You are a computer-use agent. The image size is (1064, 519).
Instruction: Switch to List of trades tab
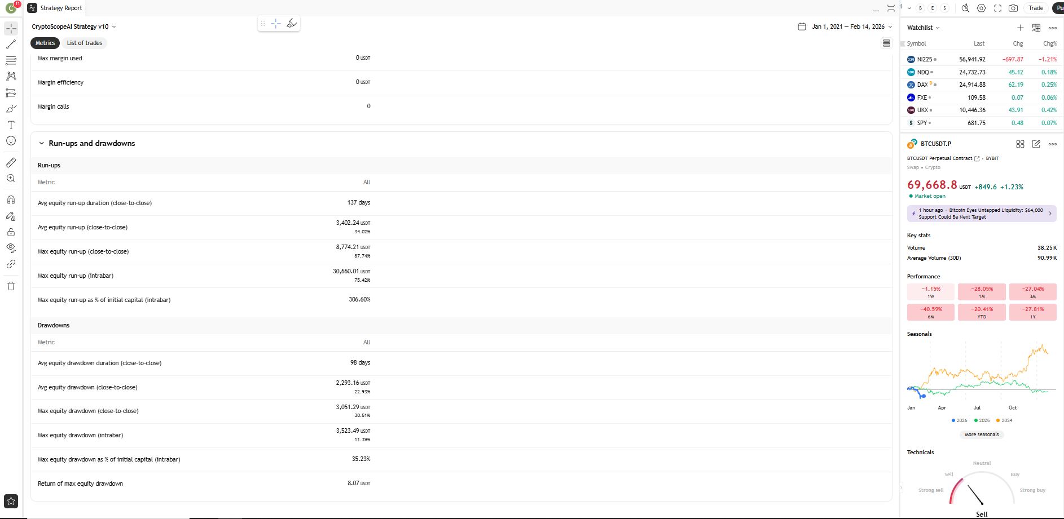click(85, 43)
